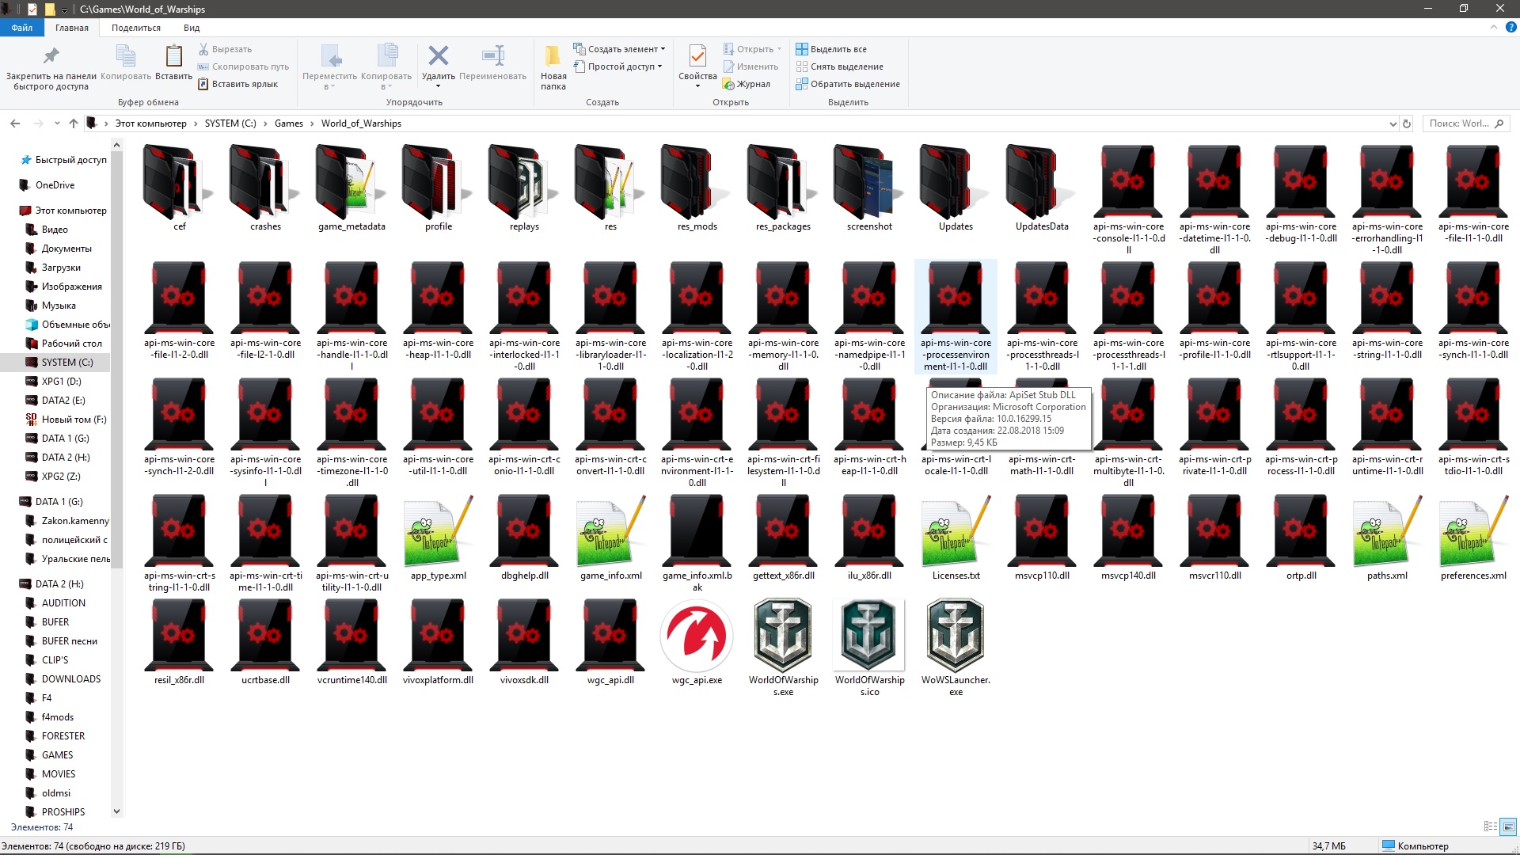Switch to large icons view in status bar
The image size is (1520, 855).
[1508, 826]
